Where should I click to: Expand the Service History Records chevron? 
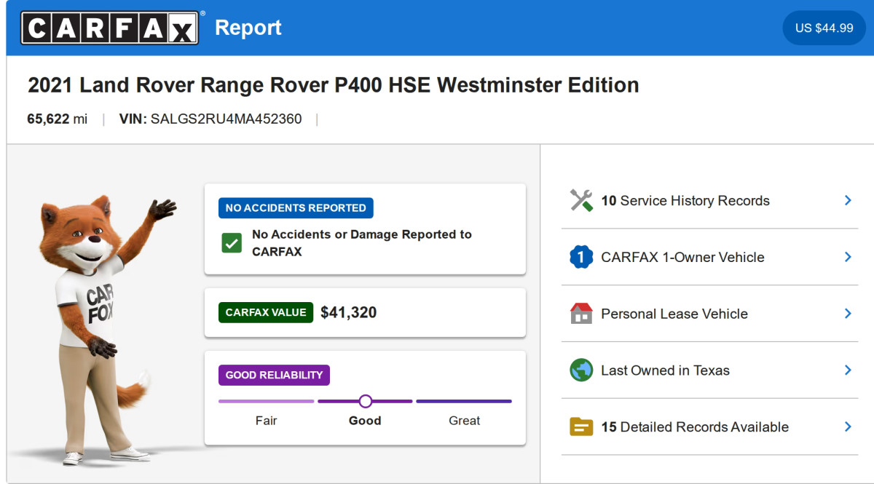848,200
